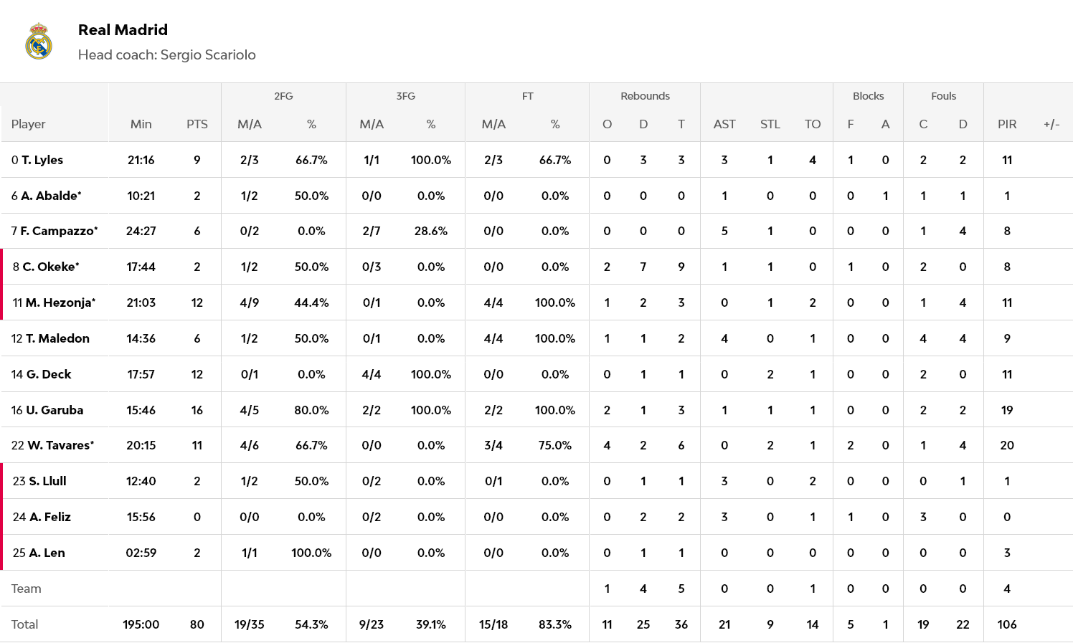Click the Real Madrid club crest
This screenshot has height=643, width=1073.
point(39,41)
